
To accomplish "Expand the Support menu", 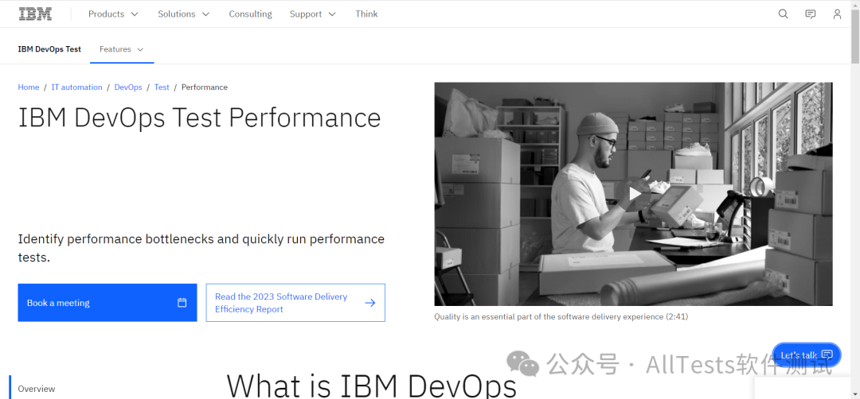I will coord(313,14).
